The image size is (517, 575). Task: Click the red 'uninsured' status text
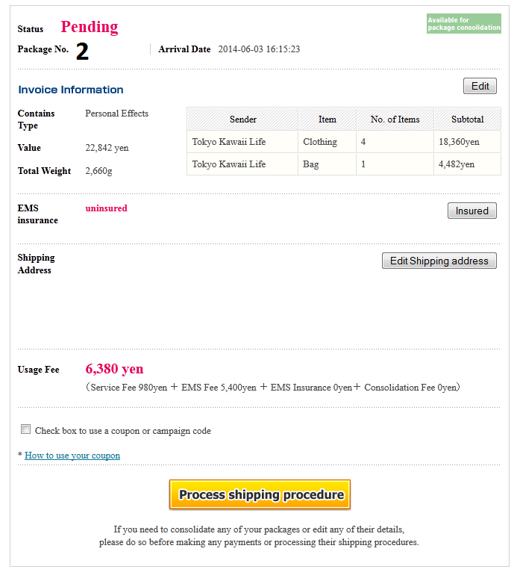106,208
